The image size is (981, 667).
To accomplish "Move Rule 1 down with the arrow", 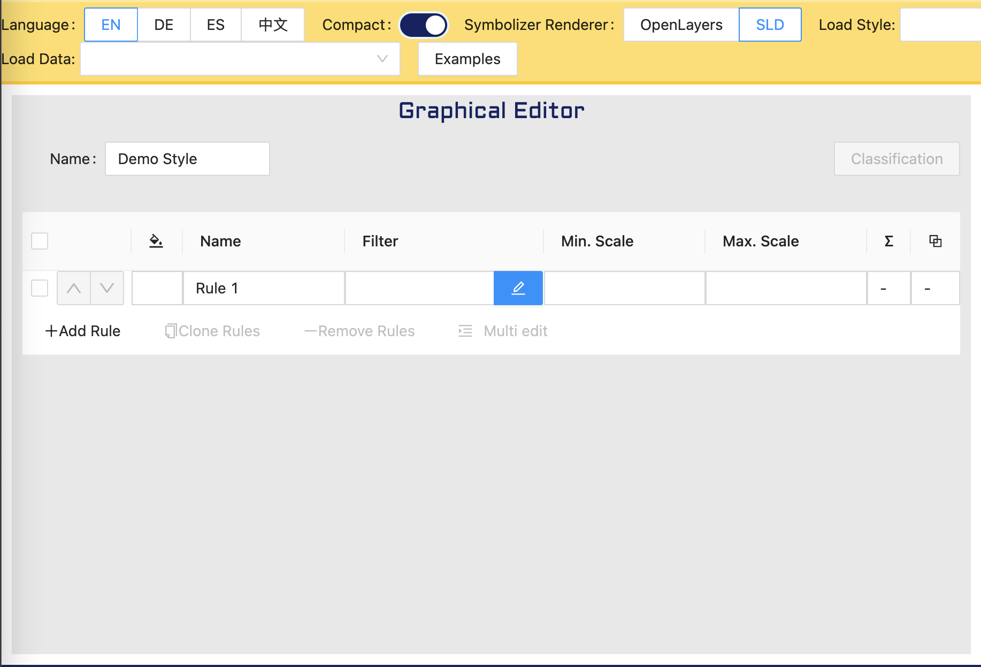I will click(x=107, y=288).
